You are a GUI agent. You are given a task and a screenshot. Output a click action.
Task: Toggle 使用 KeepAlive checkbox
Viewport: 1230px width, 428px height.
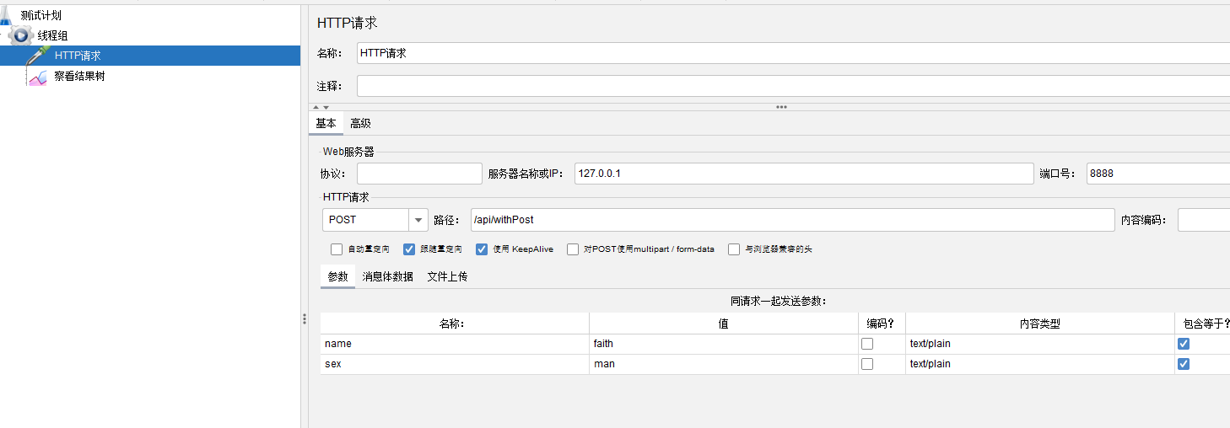[482, 249]
